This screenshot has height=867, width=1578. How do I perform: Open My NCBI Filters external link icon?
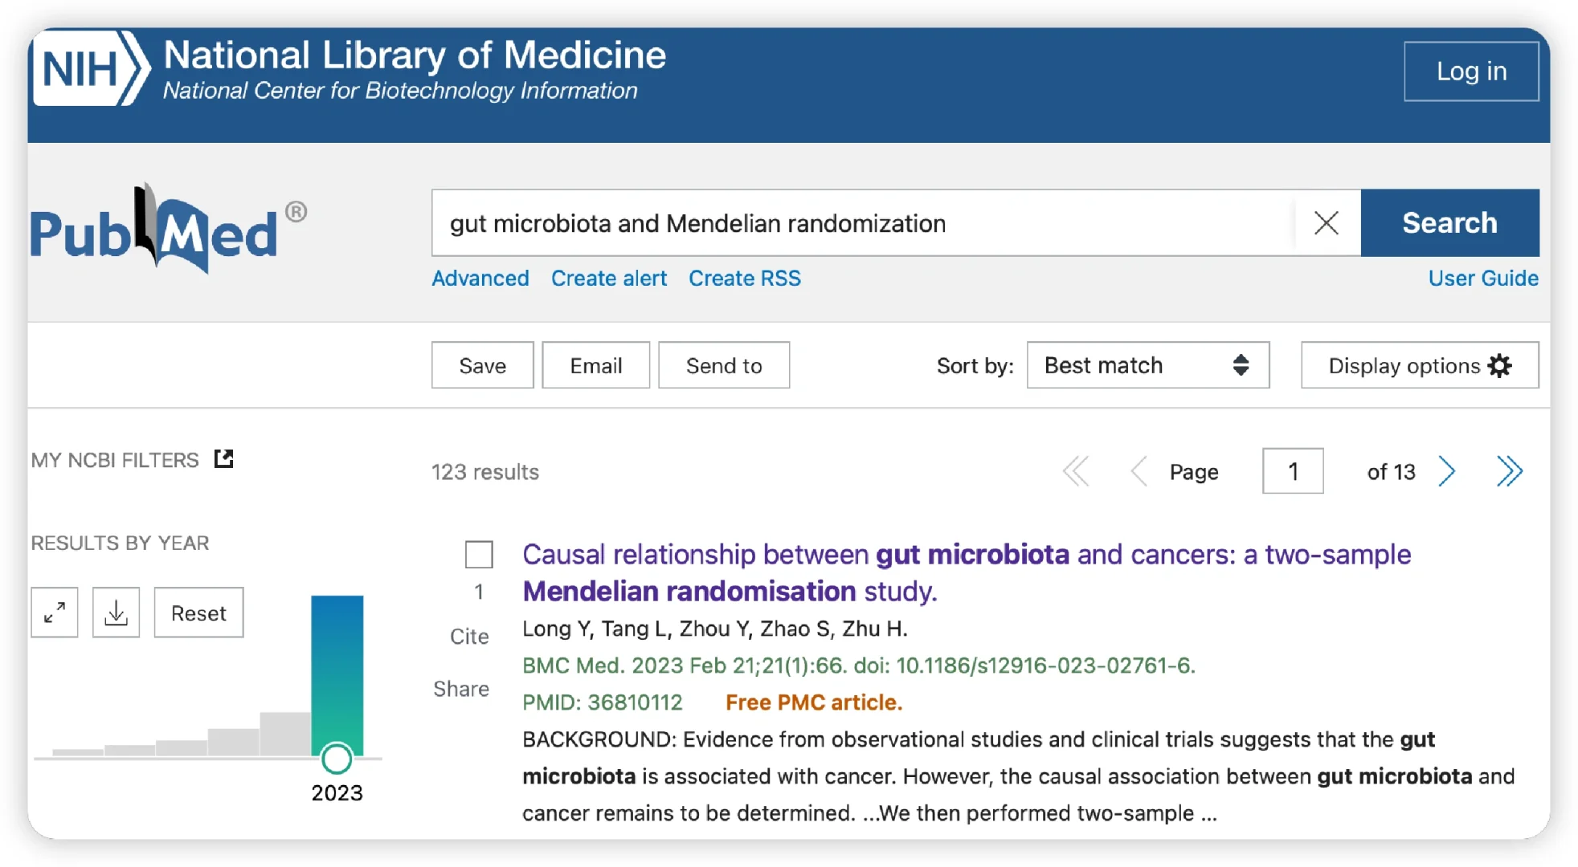click(223, 459)
